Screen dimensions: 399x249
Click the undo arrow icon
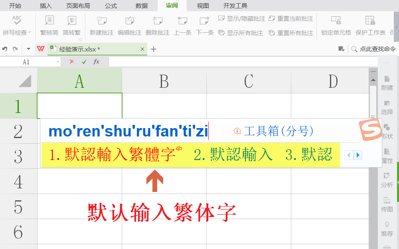click(x=5, y=49)
